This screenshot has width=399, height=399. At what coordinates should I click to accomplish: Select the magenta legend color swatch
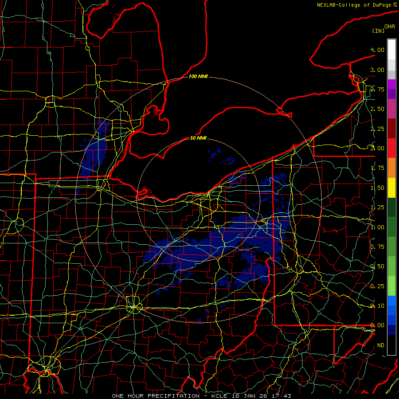391,84
